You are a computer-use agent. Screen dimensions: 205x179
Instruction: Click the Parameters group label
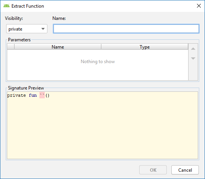coord(19,40)
